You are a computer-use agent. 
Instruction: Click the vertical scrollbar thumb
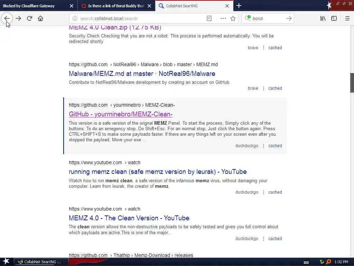[352, 82]
